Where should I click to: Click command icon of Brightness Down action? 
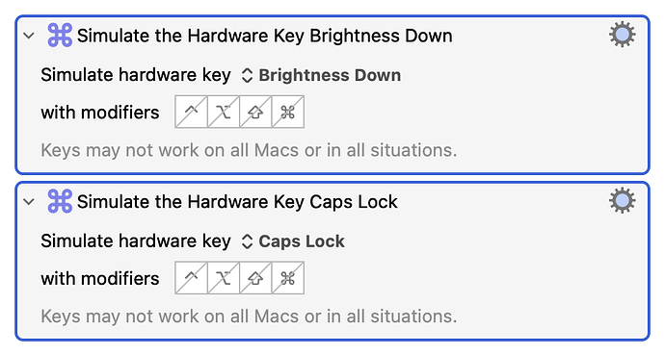pos(60,36)
